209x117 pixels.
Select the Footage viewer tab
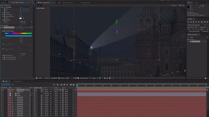point(85,3)
